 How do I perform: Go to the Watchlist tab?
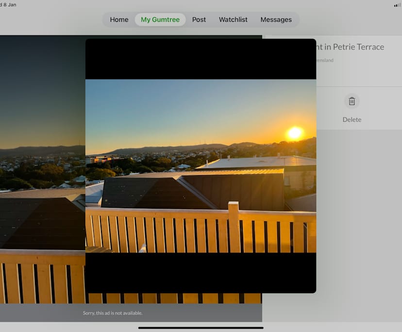coord(233,19)
